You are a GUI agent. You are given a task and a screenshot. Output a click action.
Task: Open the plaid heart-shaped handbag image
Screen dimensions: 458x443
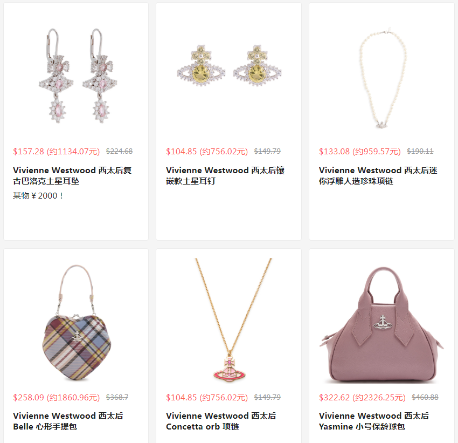[x=77, y=323]
